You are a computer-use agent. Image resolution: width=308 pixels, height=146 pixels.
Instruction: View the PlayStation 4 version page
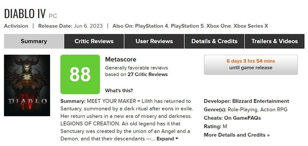152,26
